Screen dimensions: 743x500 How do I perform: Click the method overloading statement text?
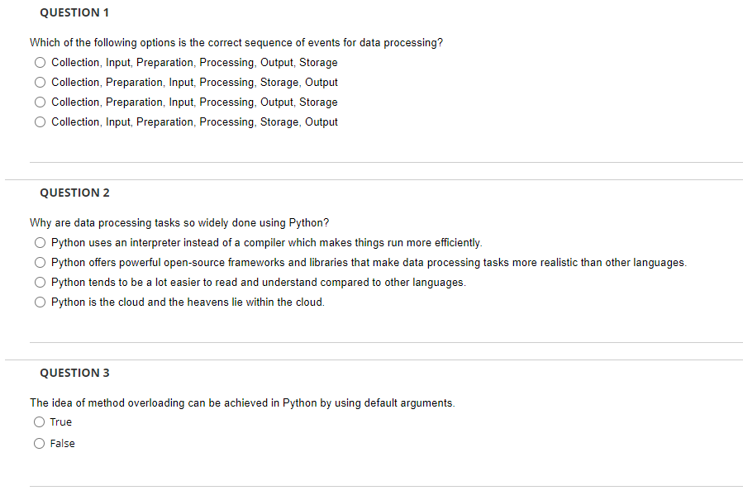tap(241, 402)
